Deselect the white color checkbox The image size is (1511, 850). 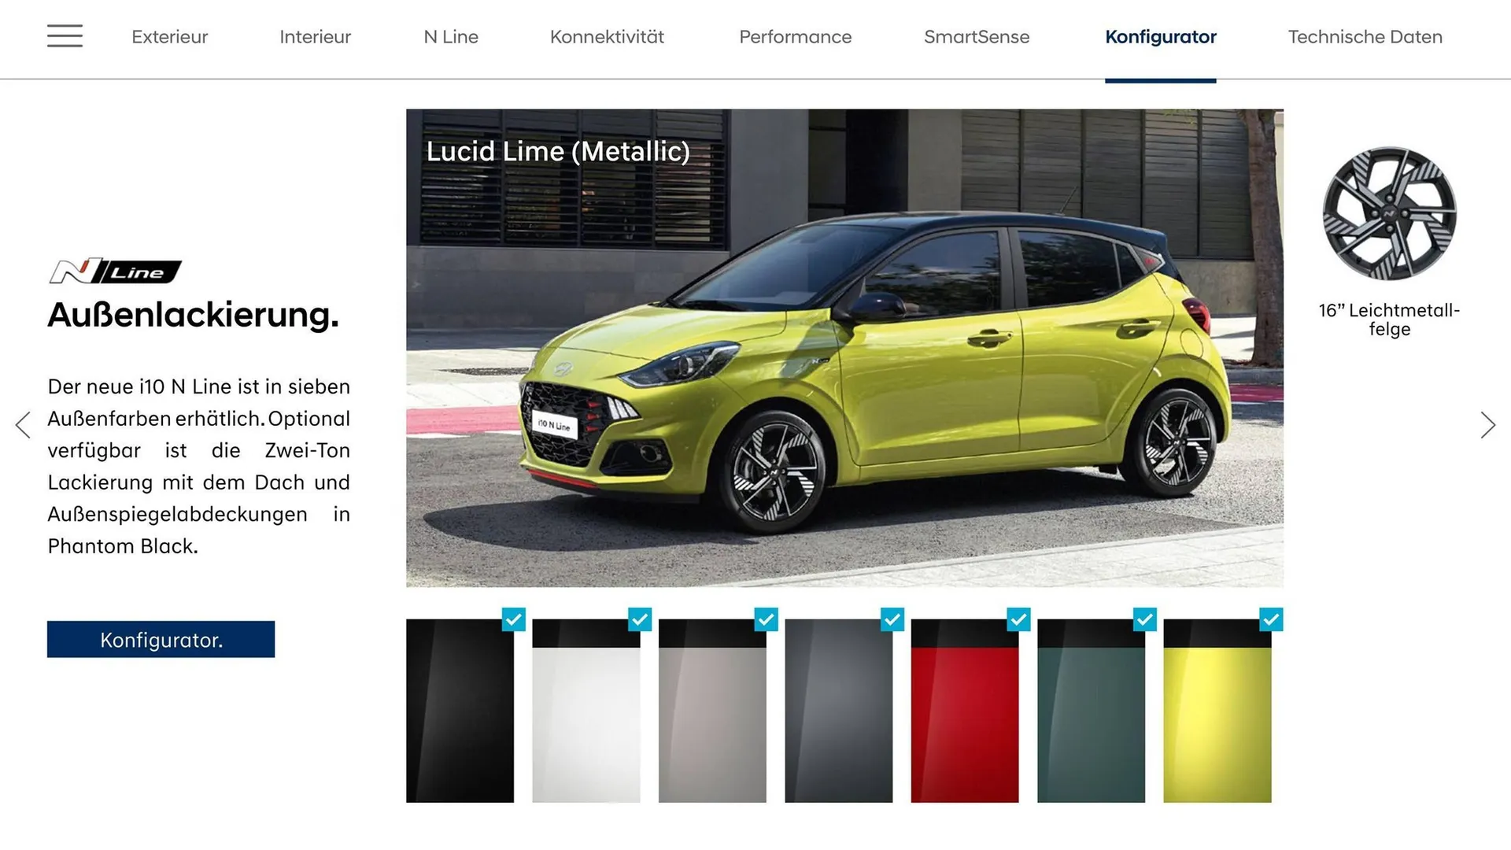tap(640, 620)
